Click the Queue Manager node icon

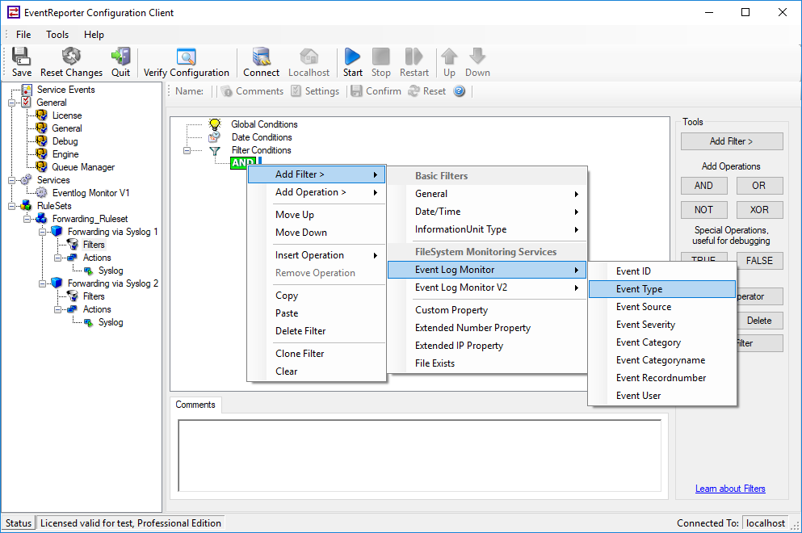point(41,166)
